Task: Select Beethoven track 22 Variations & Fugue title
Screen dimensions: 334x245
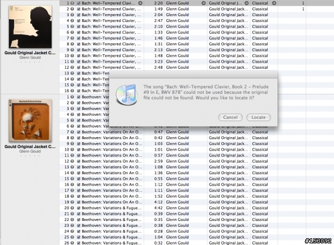Action: (x=111, y=219)
